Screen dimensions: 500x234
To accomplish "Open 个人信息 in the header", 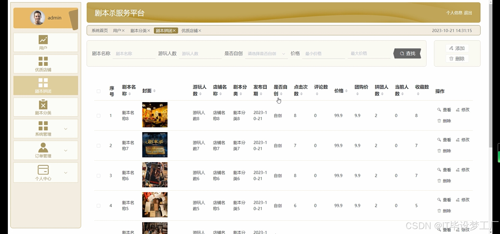I will coord(454,13).
